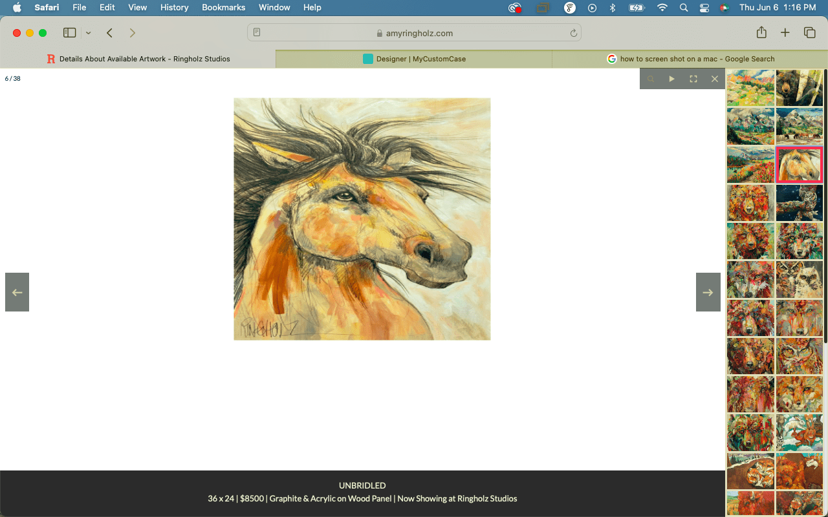Toggle lightbox fullscreen mode
The height and width of the screenshot is (517, 828).
pyautogui.click(x=693, y=79)
